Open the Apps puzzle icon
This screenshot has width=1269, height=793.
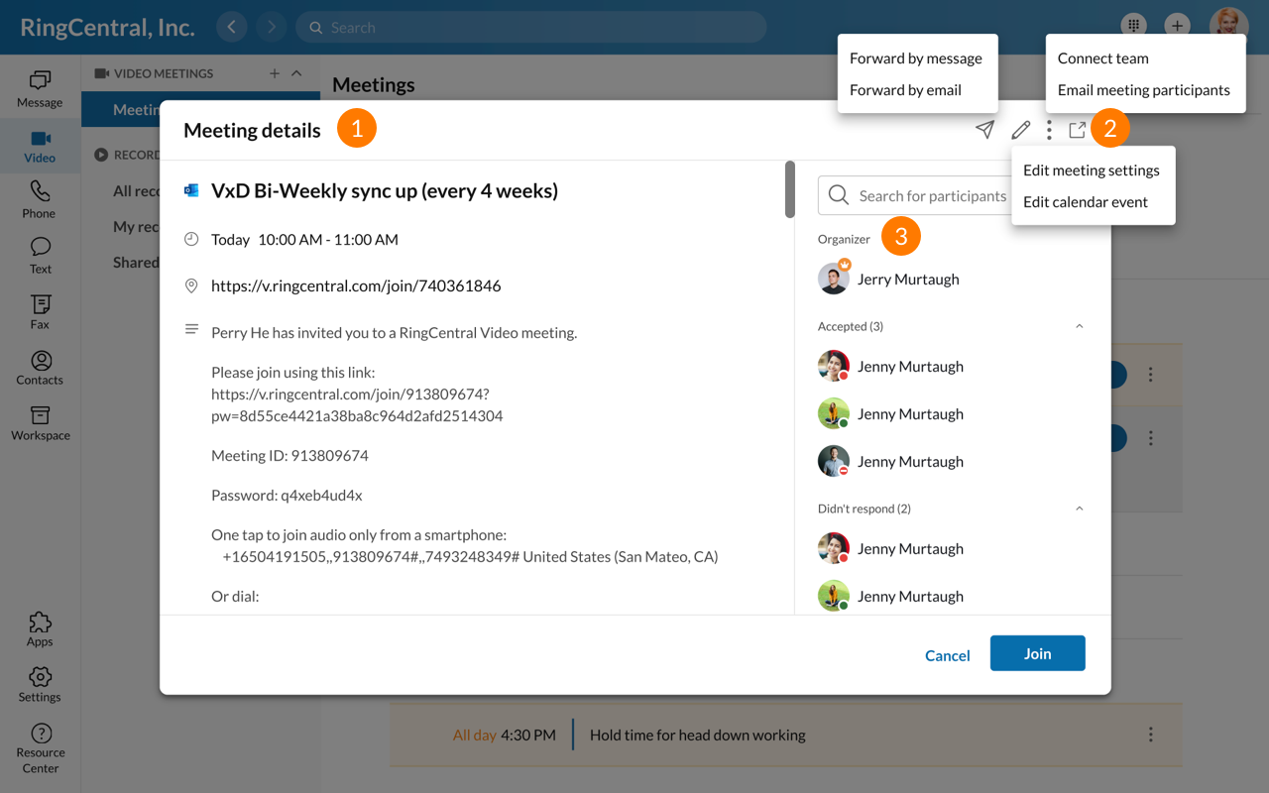40,628
